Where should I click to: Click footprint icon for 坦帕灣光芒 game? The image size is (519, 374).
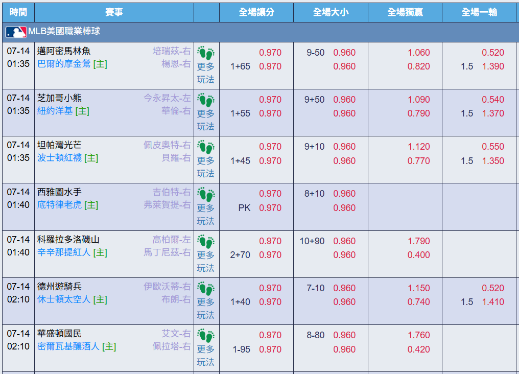pos(206,147)
